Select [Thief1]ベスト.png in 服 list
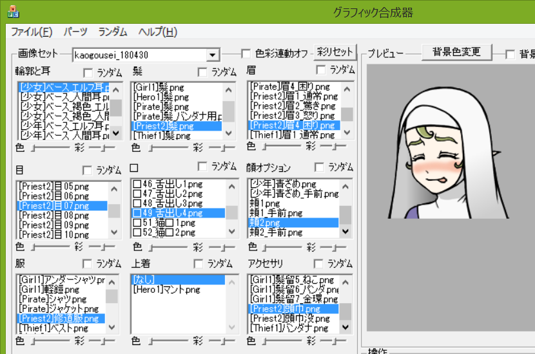535x354 pixels. coord(61,328)
